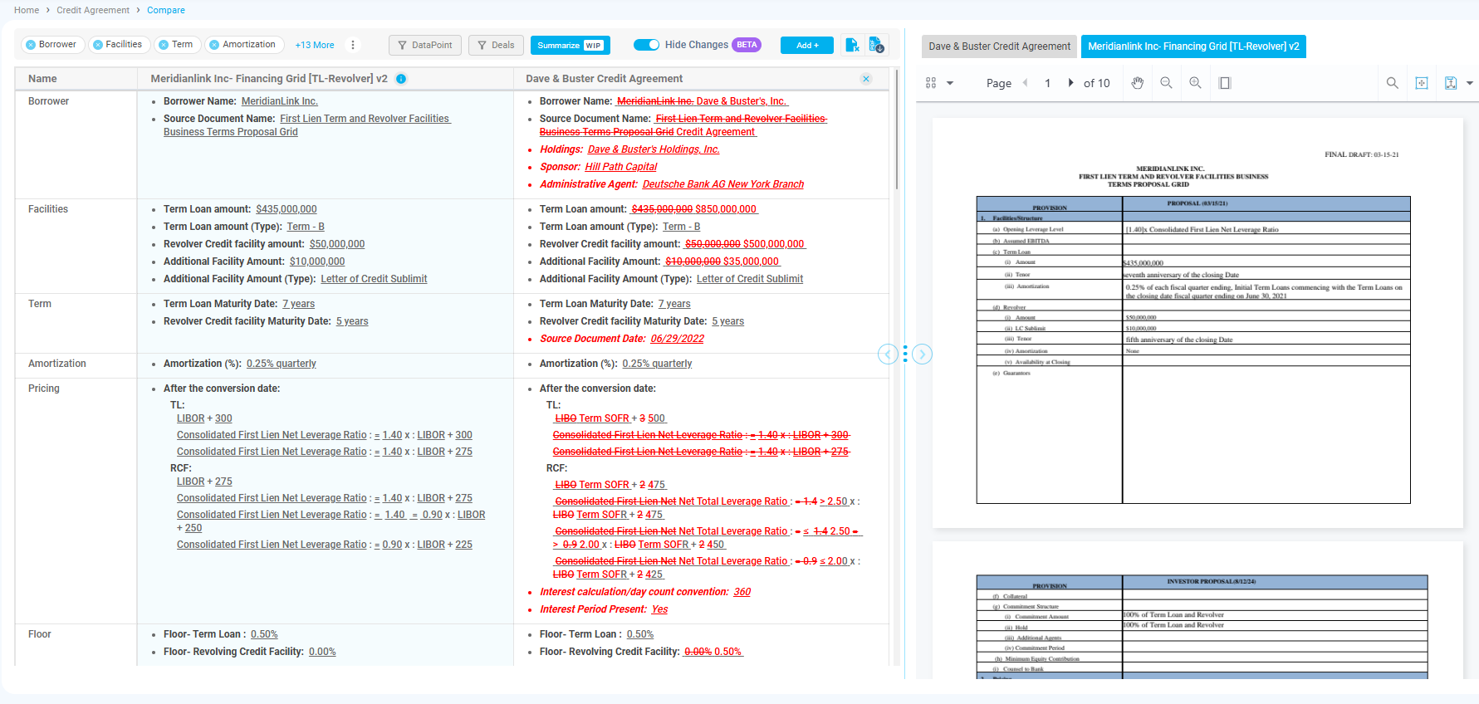Close the Dave & Buster comparison column
This screenshot has width=1479, height=704.
[866, 79]
